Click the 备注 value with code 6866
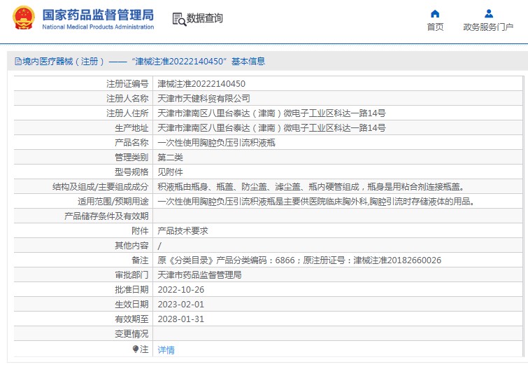 pyautogui.click(x=299, y=260)
